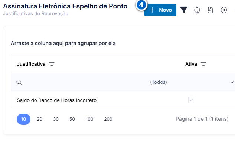Click the step 4 badge marker

(x=141, y=5)
